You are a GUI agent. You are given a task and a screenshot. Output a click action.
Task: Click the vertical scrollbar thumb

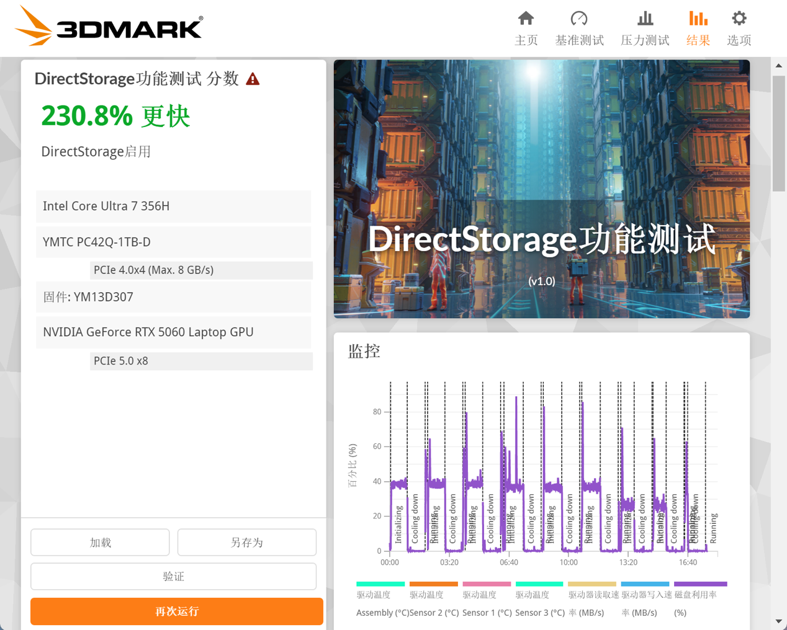pyautogui.click(x=779, y=133)
